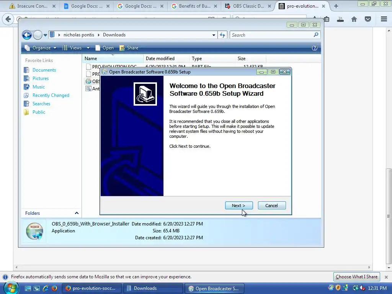Screen dimensions: 392x294
Task: Click the magnifier icon in explorer search
Action: coord(316,35)
